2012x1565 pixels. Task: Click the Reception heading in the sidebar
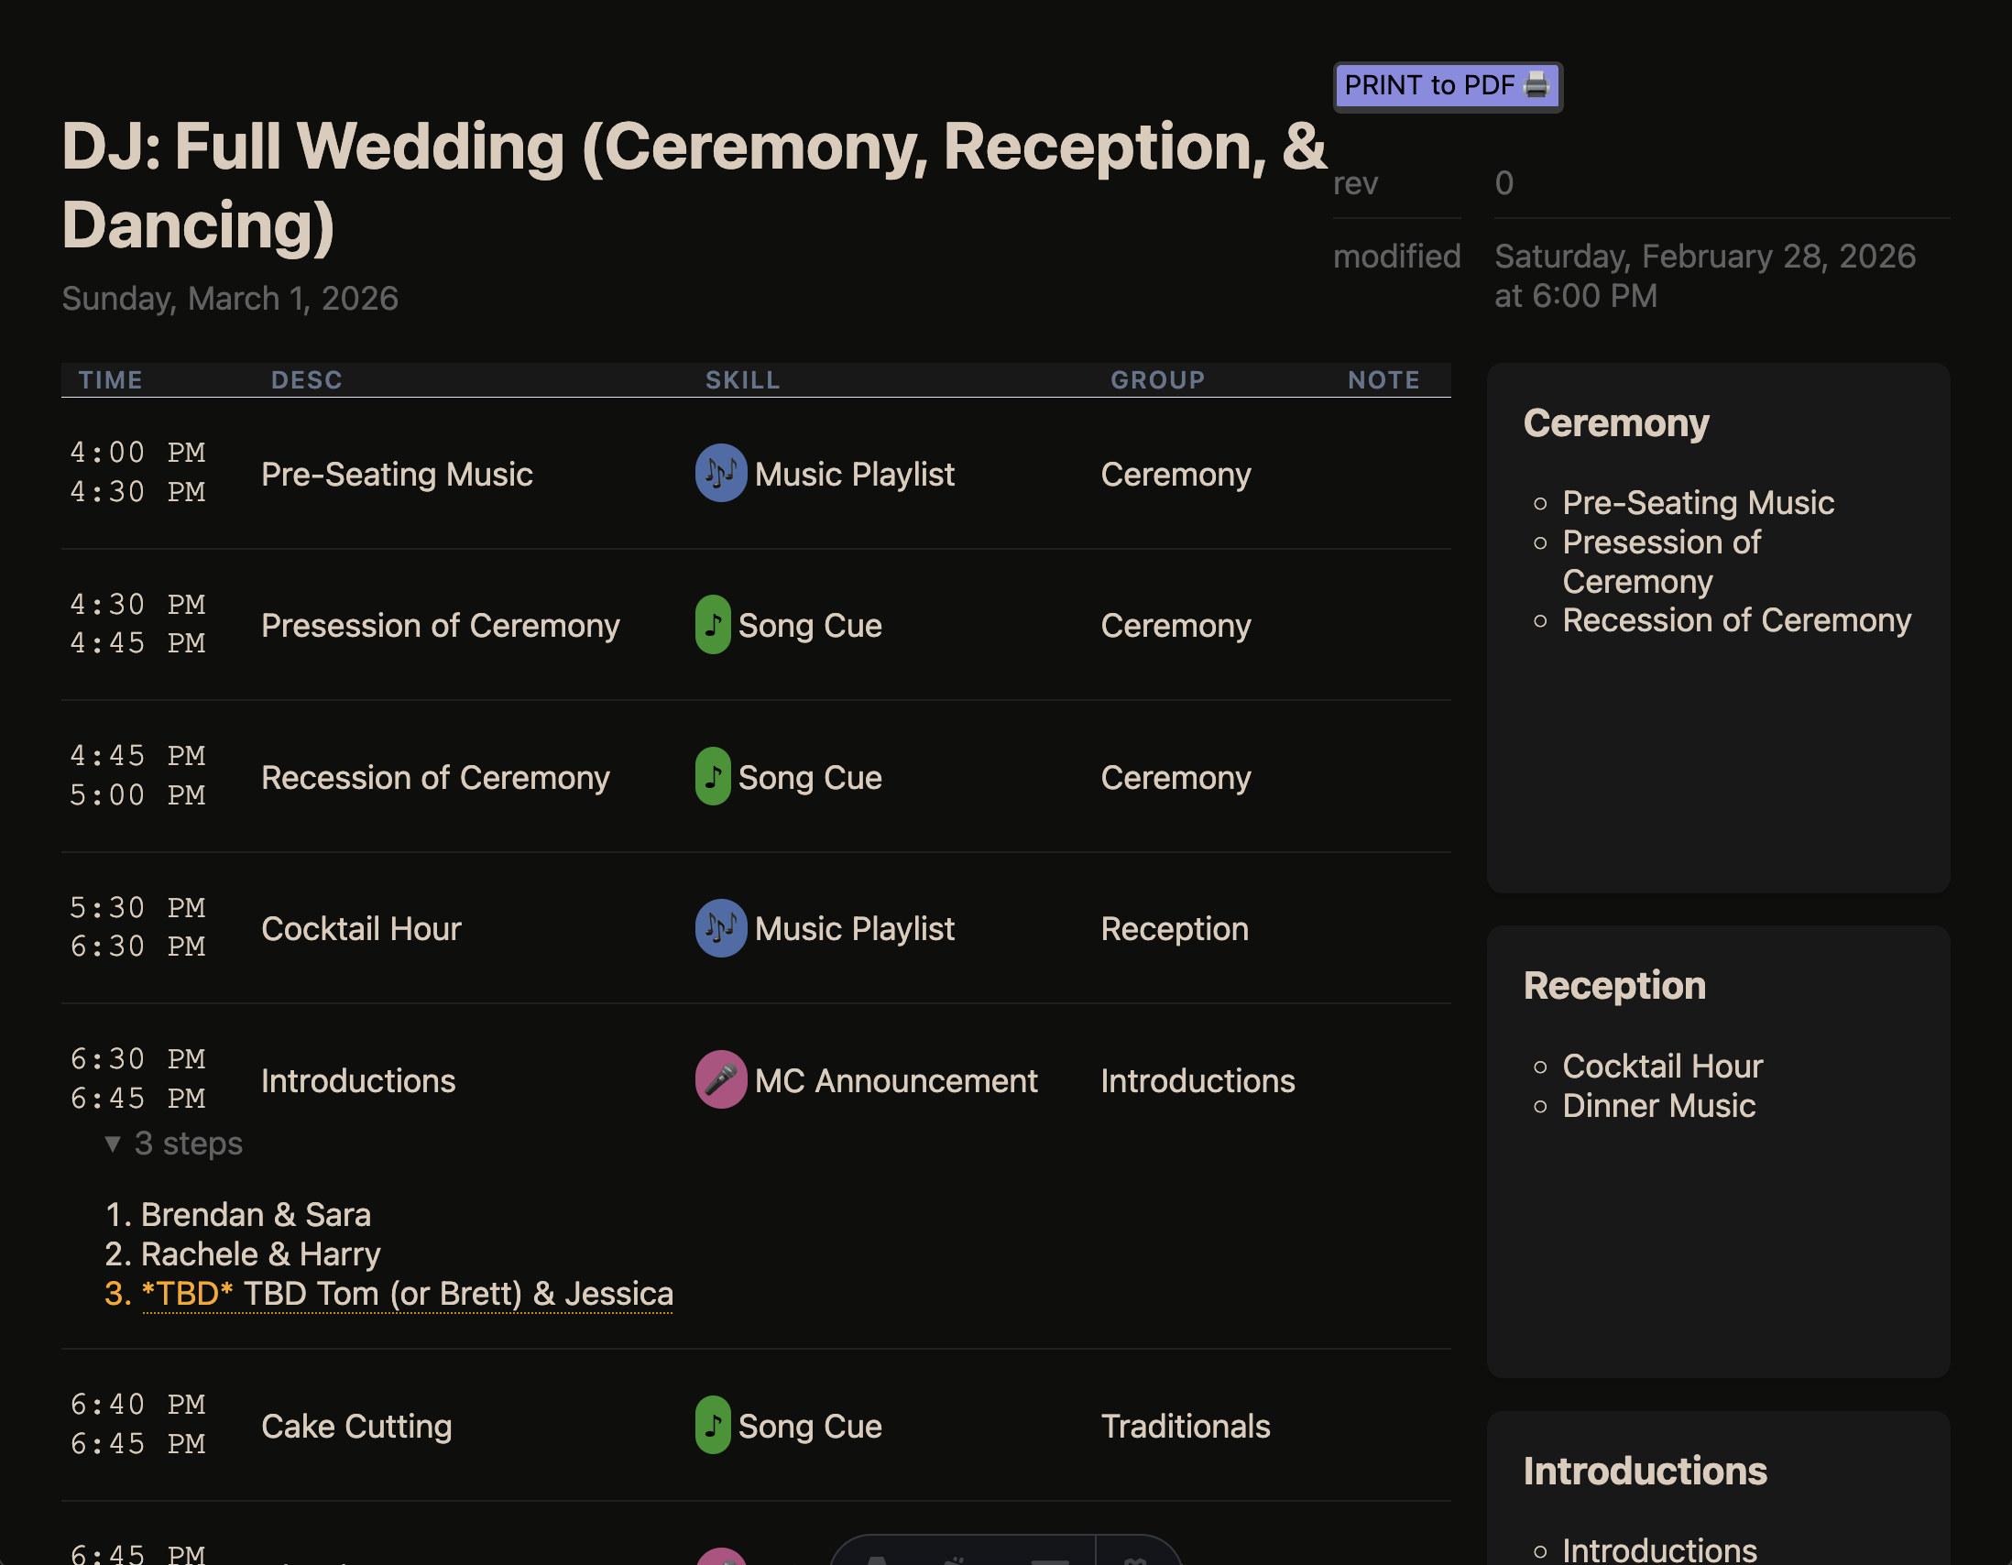click(1614, 986)
